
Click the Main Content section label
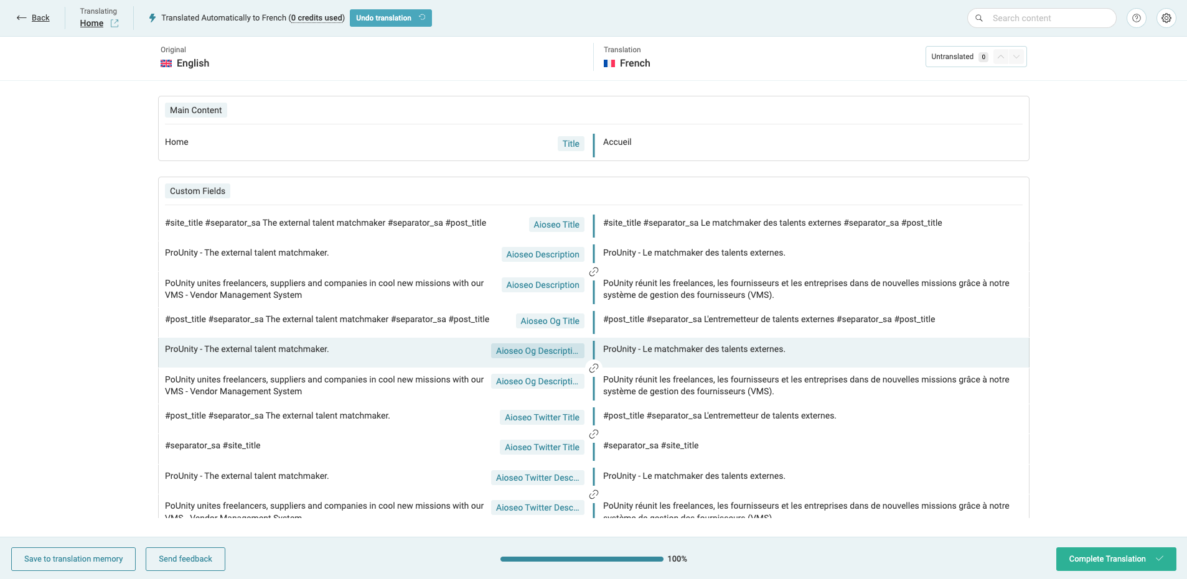[195, 110]
